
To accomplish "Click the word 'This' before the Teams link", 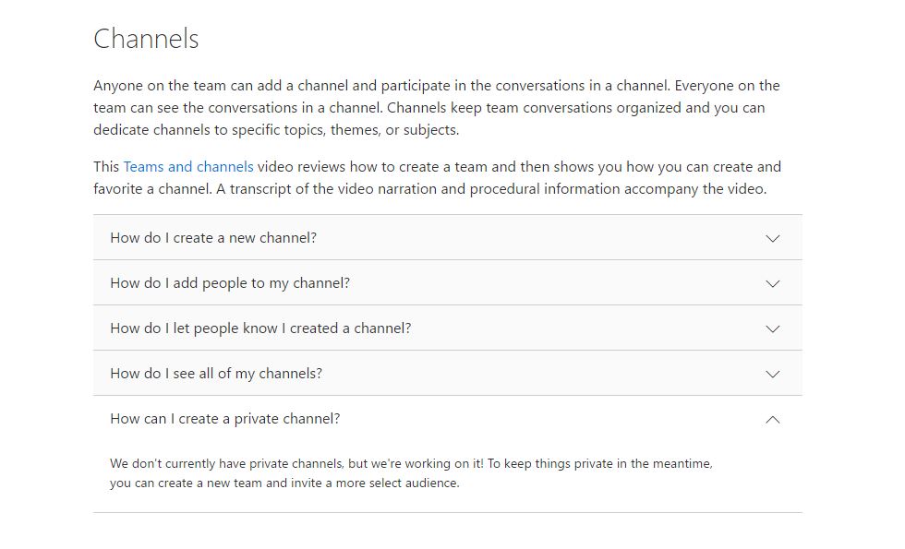I will 106,167.
